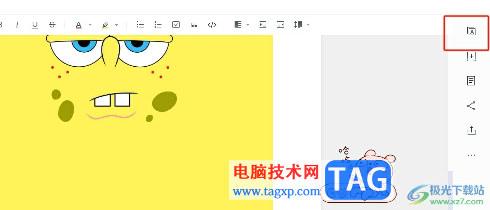The image size is (490, 210).
Task: Open alignment options dropdown arrow
Action: [248, 25]
